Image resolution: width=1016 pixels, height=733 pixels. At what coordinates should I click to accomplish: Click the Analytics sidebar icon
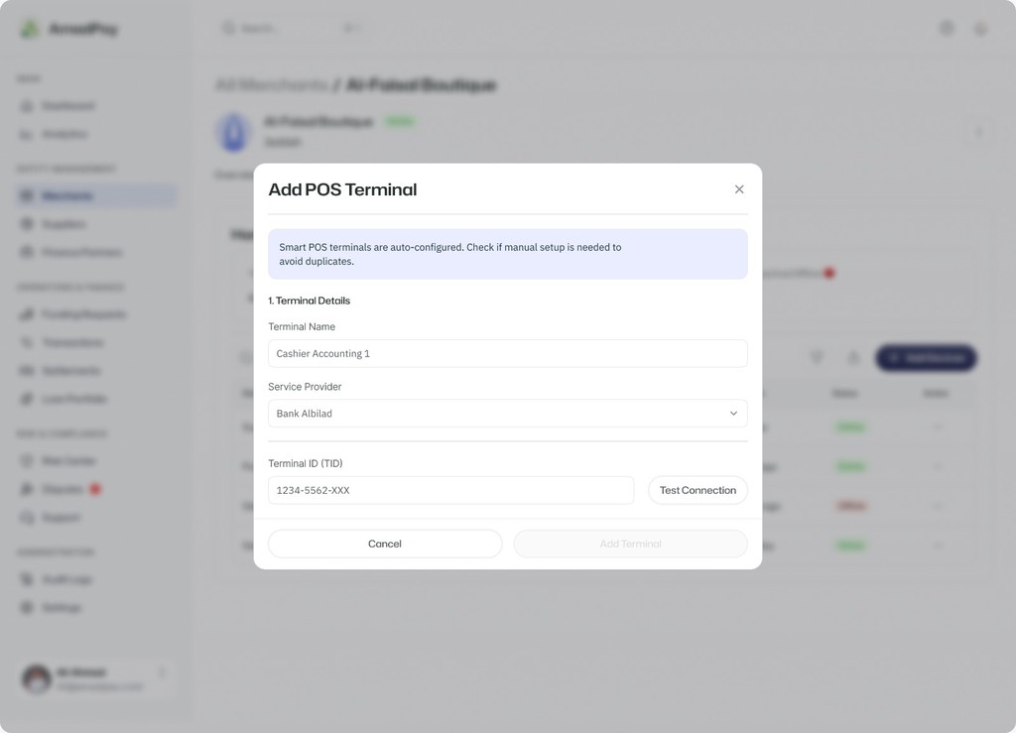[x=27, y=134]
